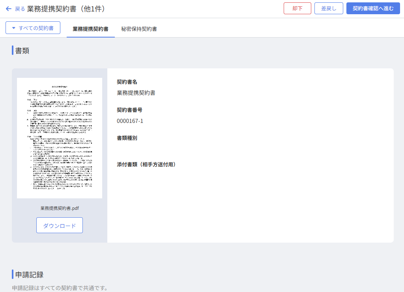Click the 書類種別 label
Screen dimensions: 404x292
coord(127,138)
